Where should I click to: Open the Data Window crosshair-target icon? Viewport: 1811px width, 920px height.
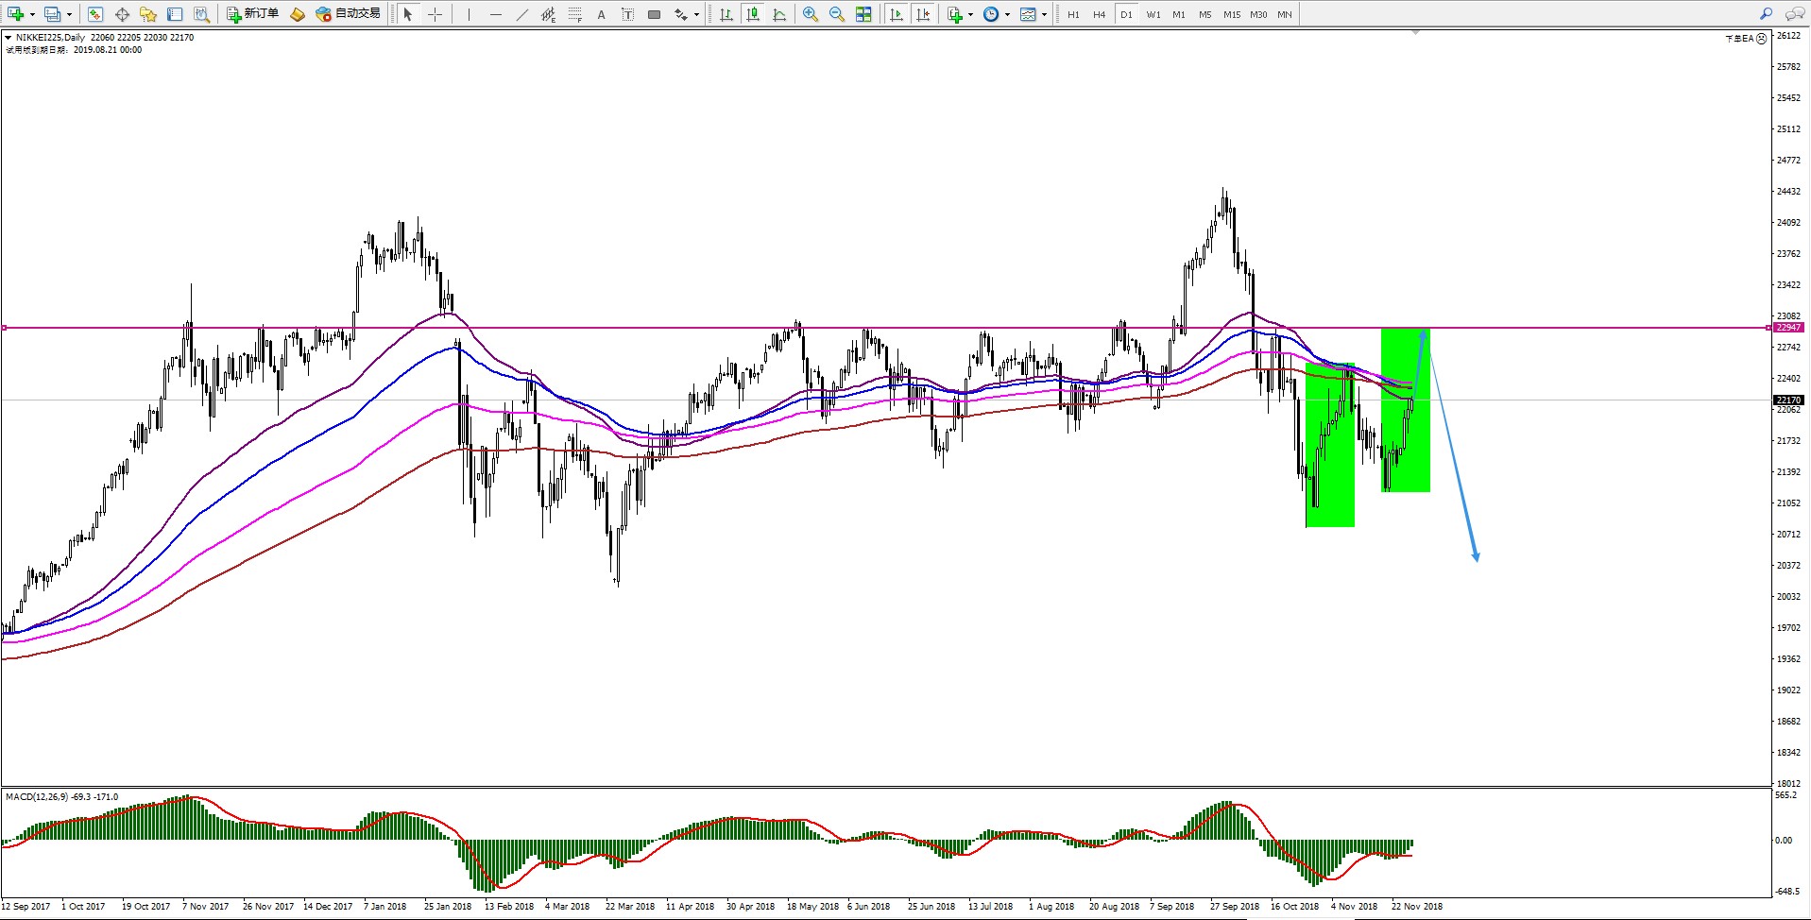pos(122,14)
